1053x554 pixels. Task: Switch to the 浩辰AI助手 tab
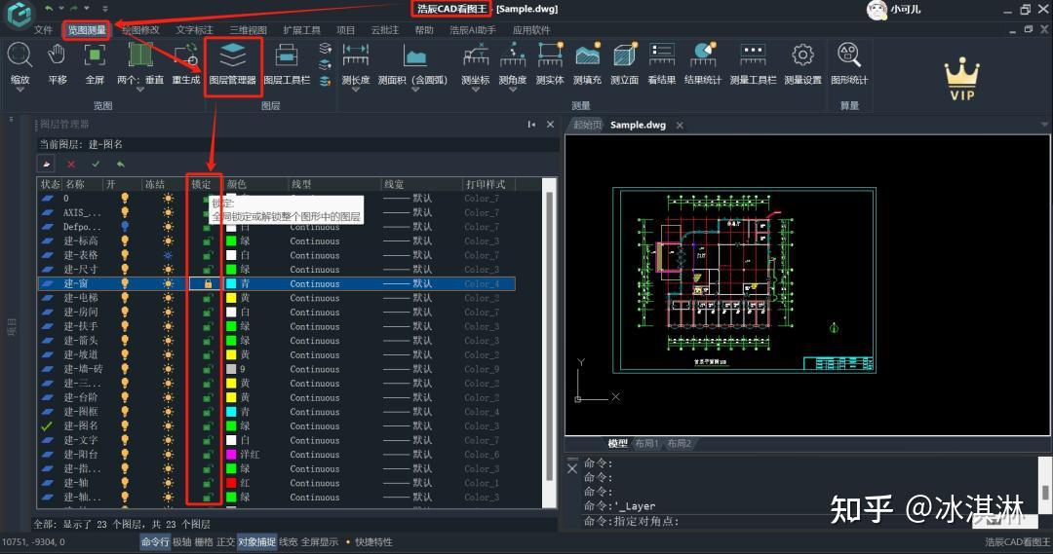[473, 30]
